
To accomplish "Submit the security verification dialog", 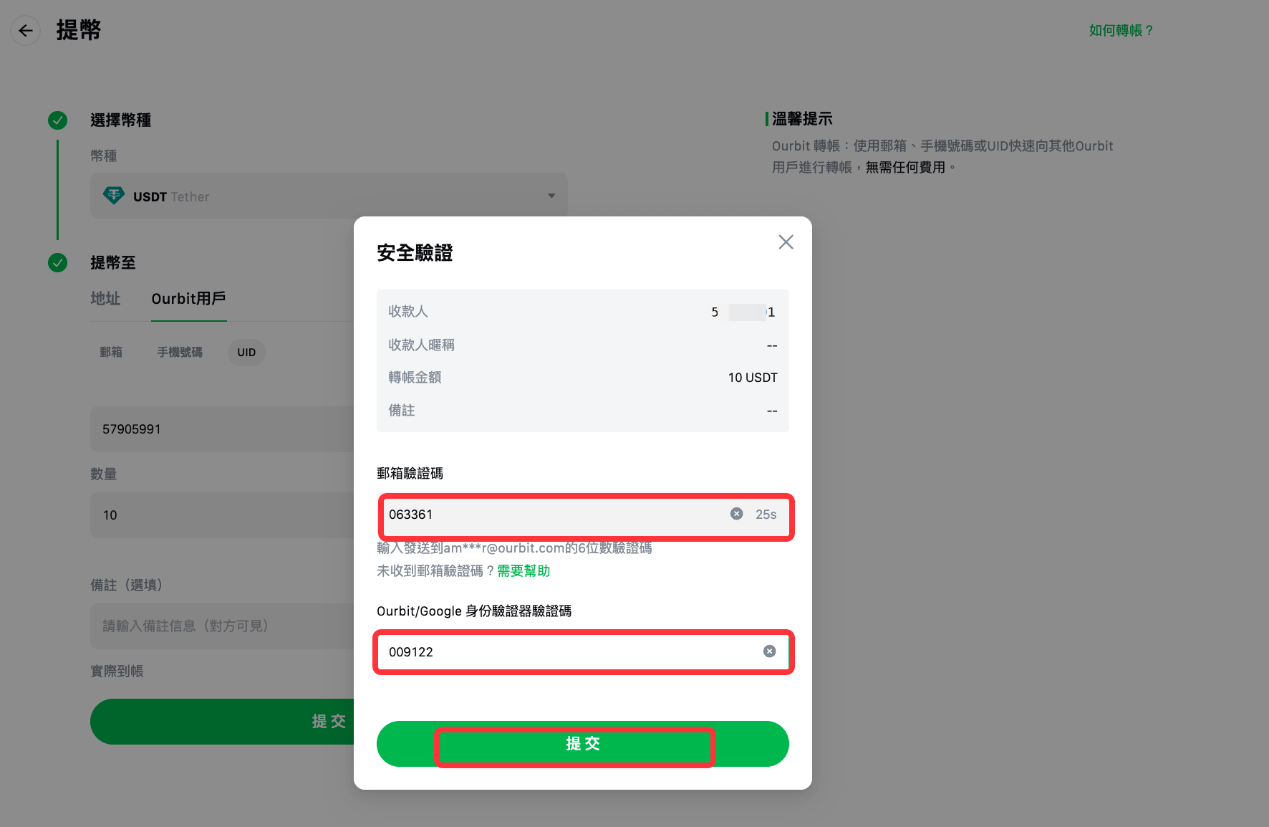I will pyautogui.click(x=582, y=744).
